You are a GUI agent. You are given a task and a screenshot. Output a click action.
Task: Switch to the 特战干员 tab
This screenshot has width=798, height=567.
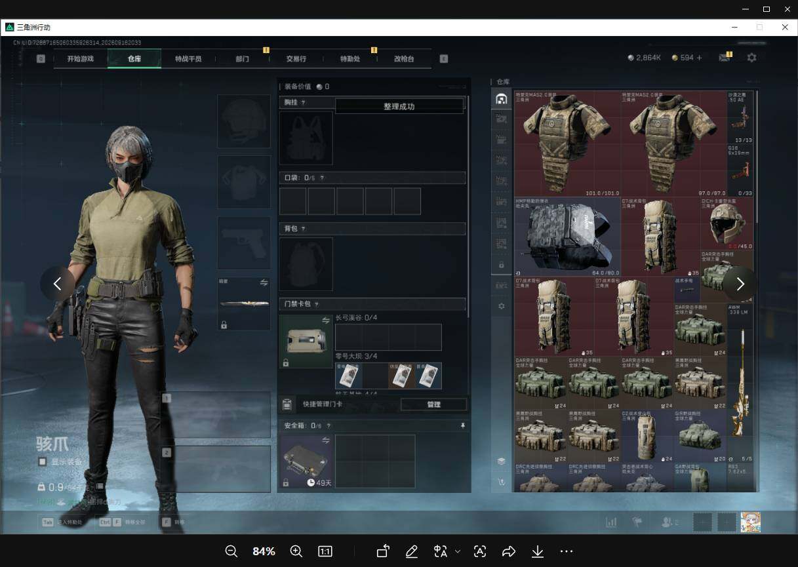[x=188, y=58]
